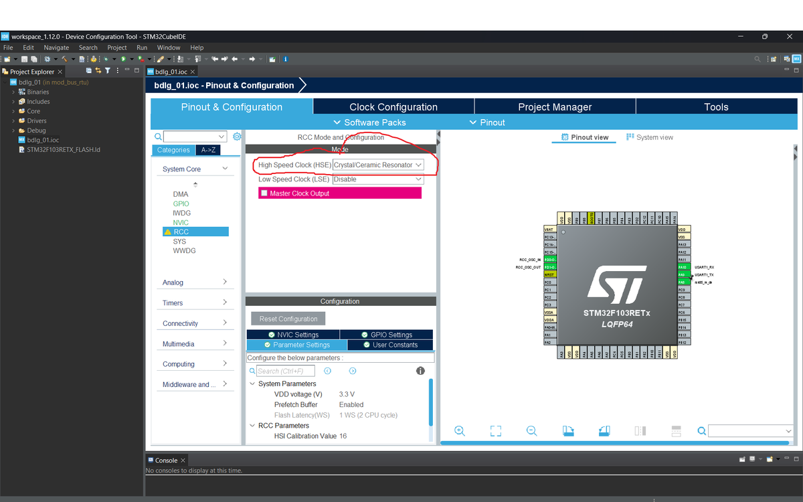Click the build hammer icon
Viewport: 803px width, 502px height.
(x=64, y=59)
